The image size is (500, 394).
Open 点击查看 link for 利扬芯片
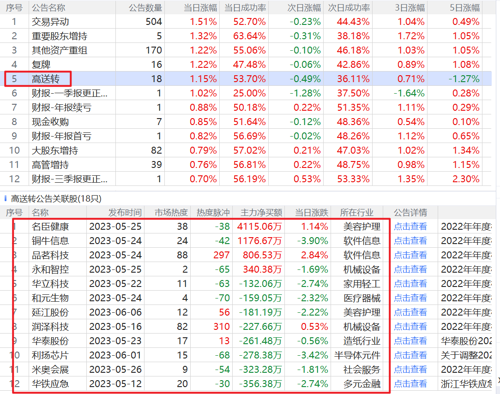coord(410,355)
